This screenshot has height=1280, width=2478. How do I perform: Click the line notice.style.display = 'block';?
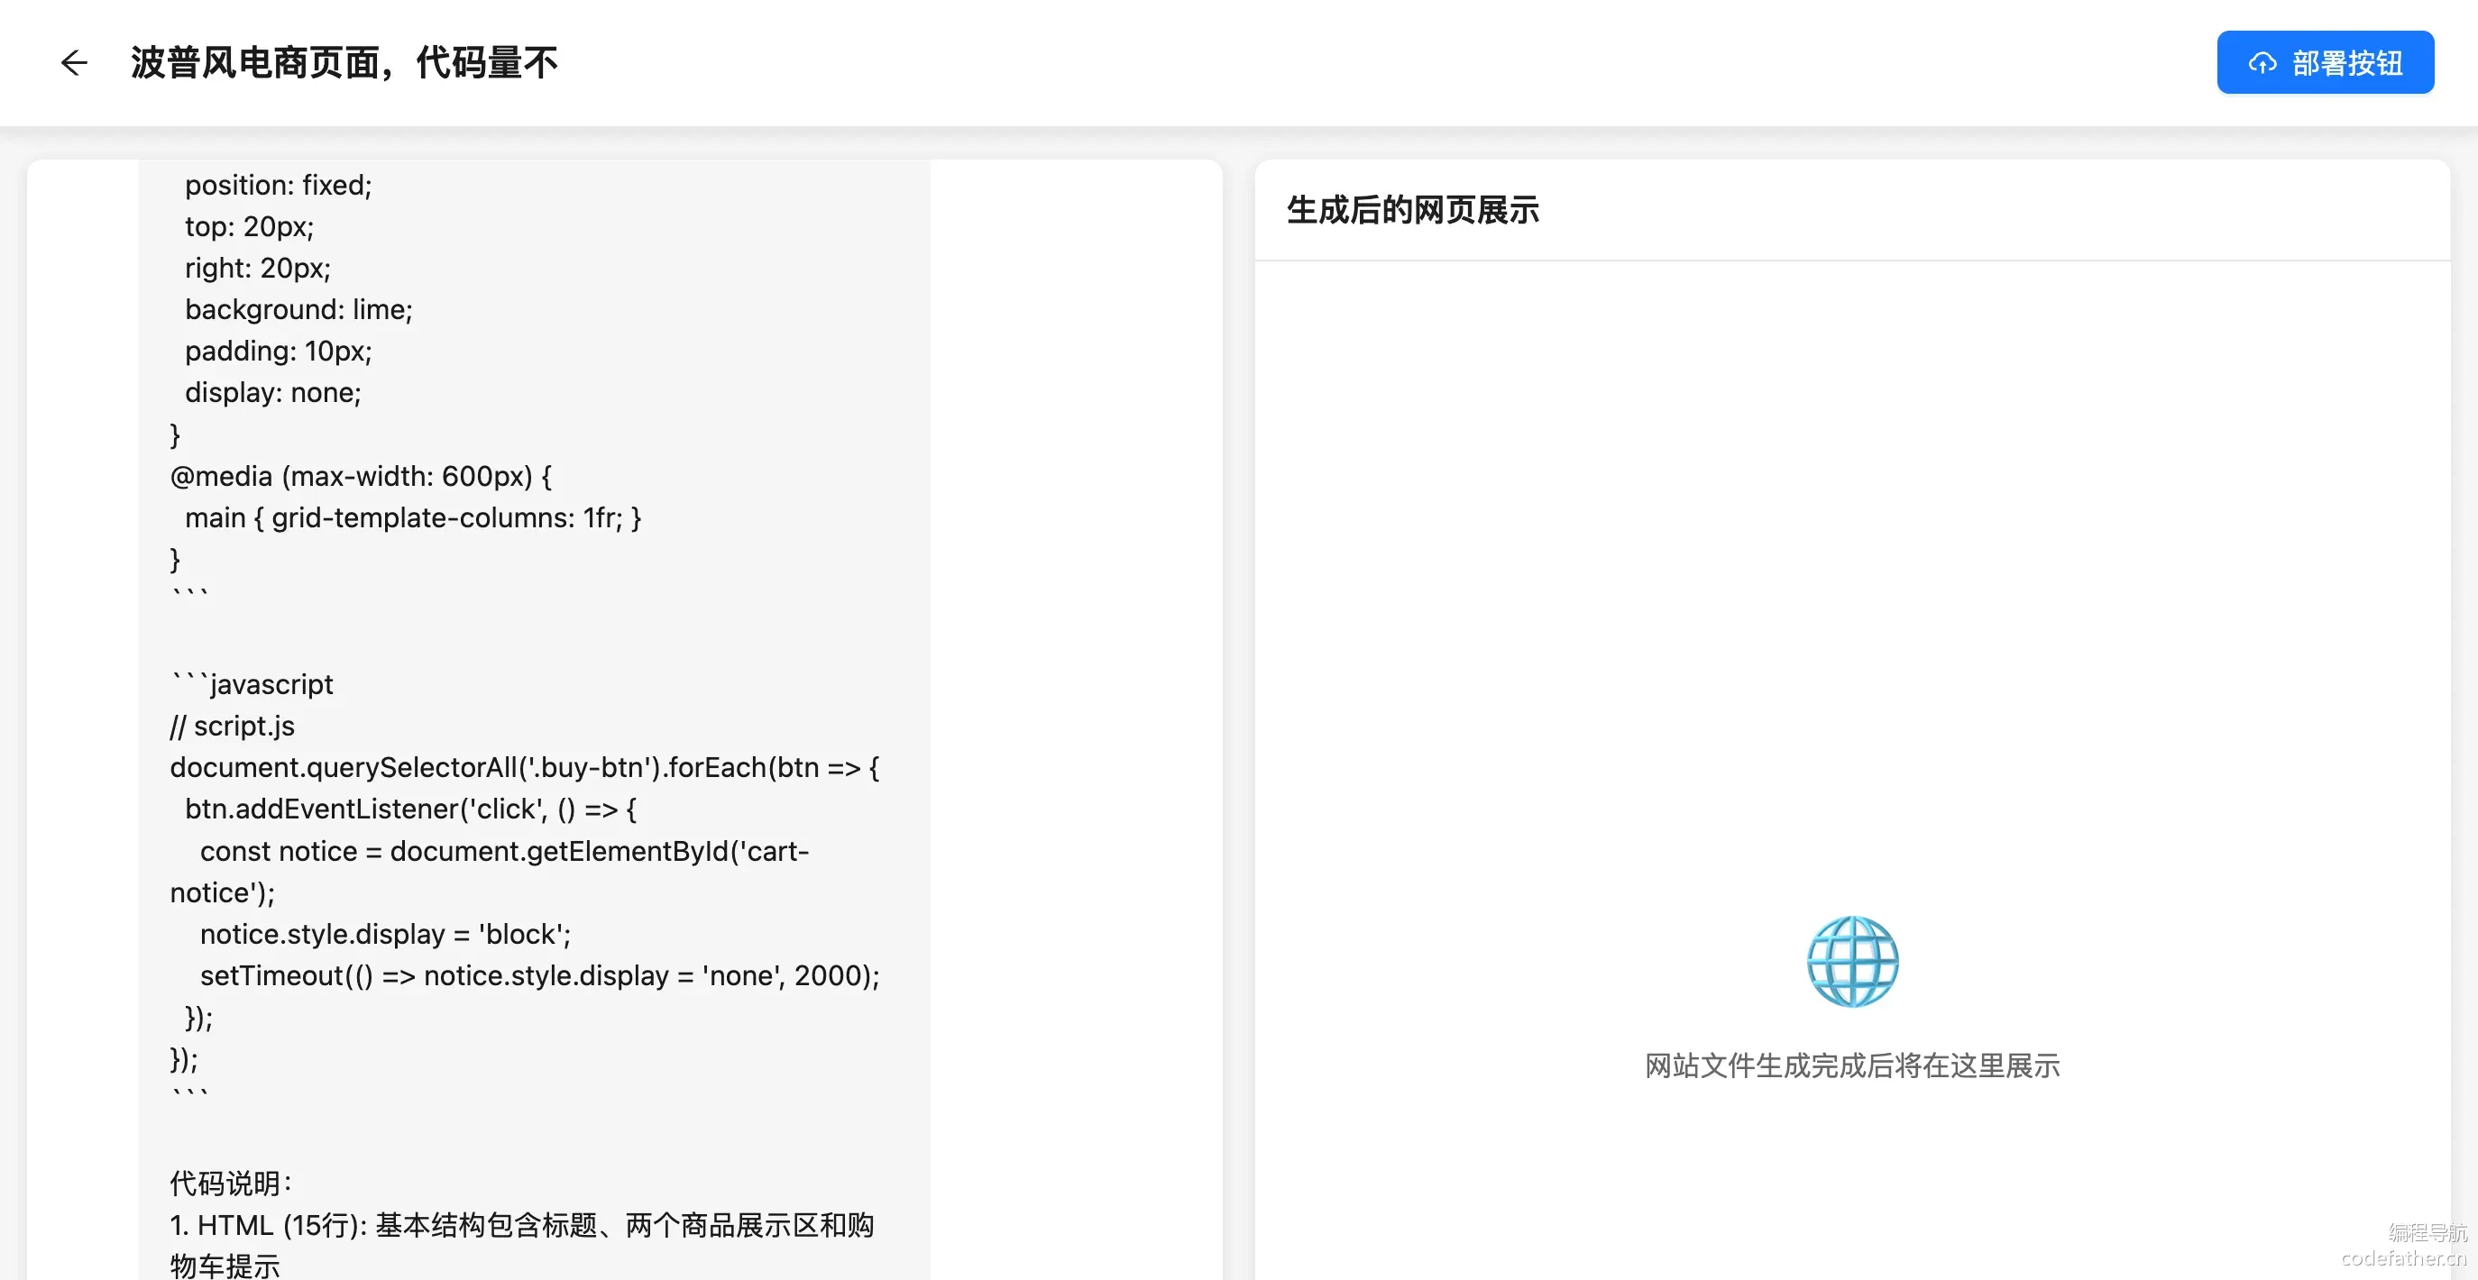pyautogui.click(x=385, y=934)
